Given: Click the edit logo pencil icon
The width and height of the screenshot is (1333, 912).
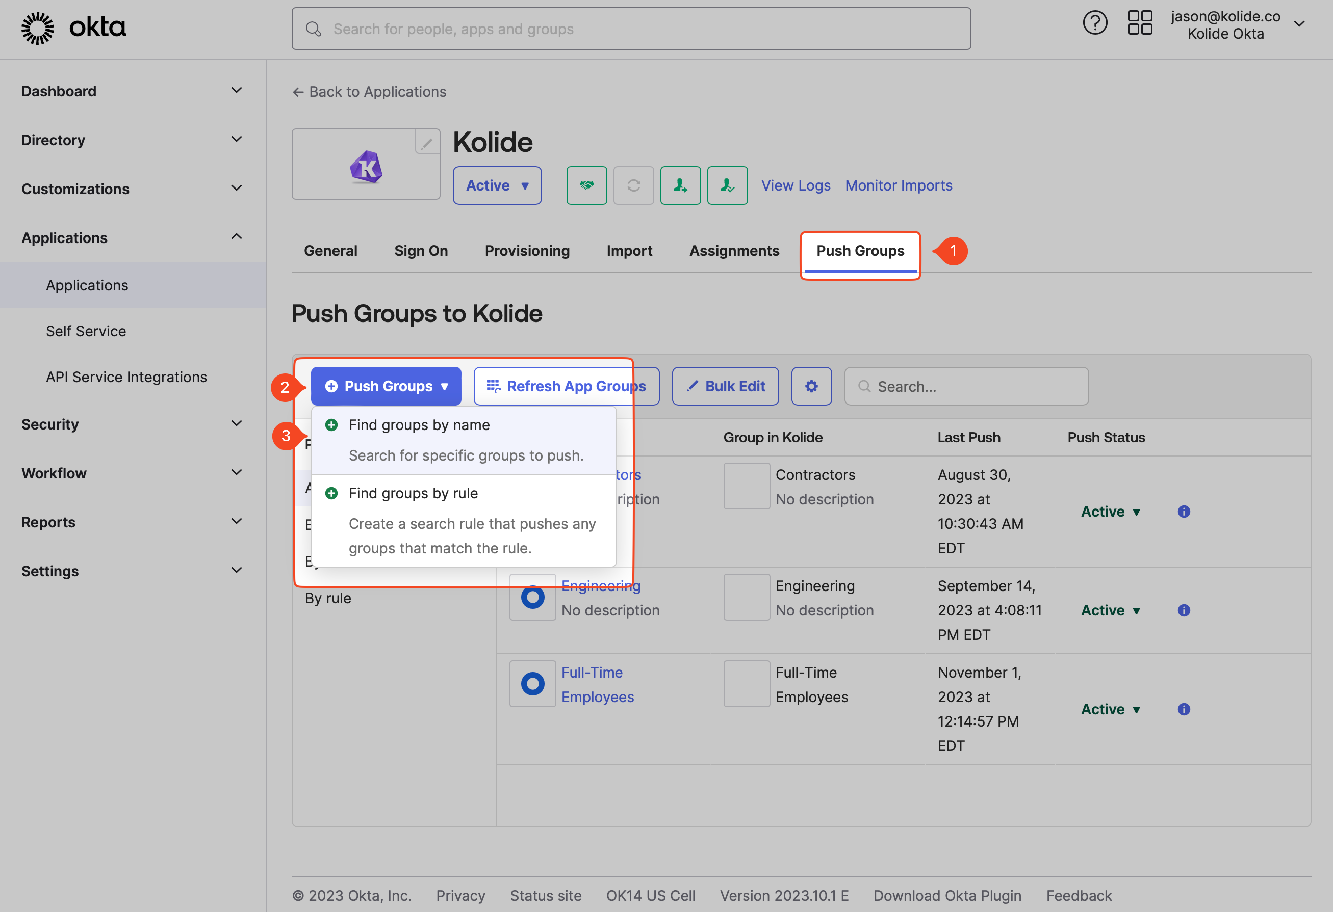Looking at the screenshot, I should click(x=427, y=143).
